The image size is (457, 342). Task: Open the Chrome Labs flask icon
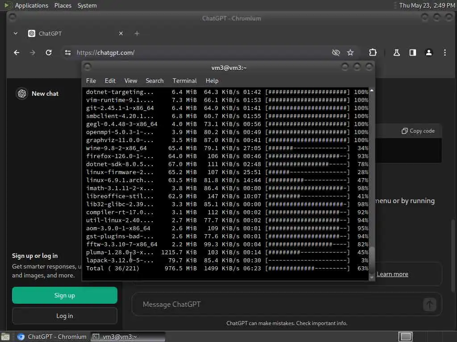point(396,53)
